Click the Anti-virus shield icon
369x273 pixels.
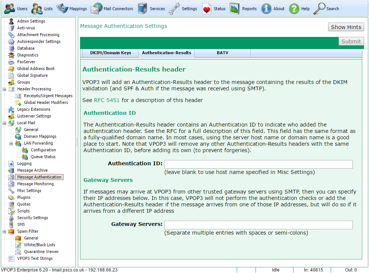(11, 28)
